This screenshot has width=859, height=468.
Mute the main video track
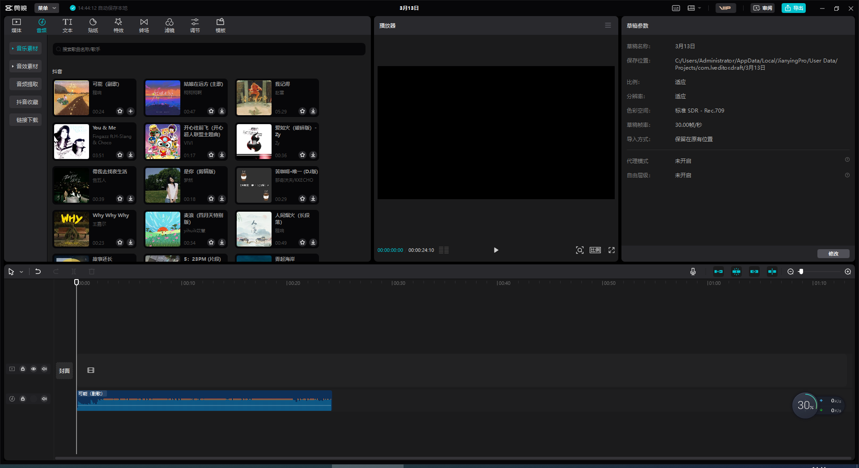click(x=44, y=369)
